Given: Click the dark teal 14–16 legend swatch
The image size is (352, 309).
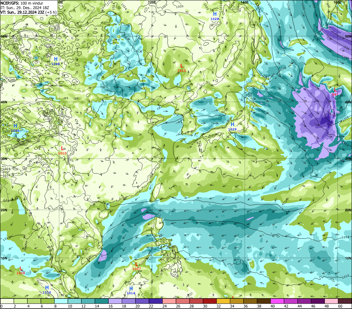Looking at the screenshot, I should coord(102,301).
